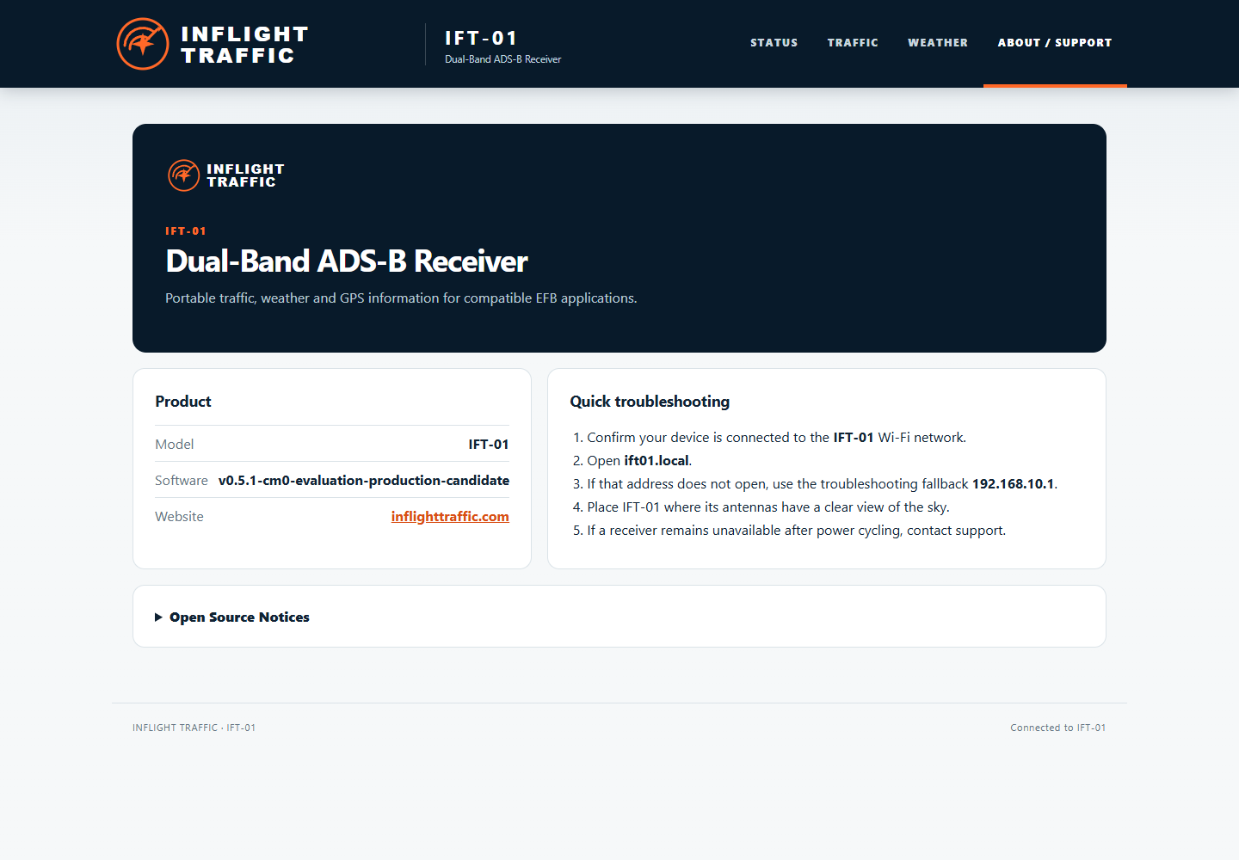This screenshot has width=1239, height=860.
Task: Click the 'Confirm your device is connected' step
Action: [x=776, y=437]
